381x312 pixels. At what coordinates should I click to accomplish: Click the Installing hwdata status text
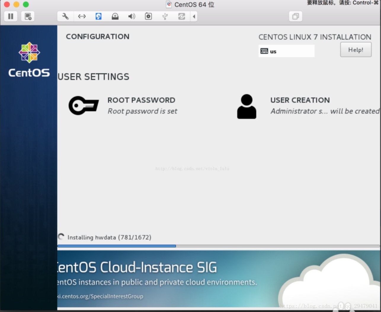(x=109, y=237)
